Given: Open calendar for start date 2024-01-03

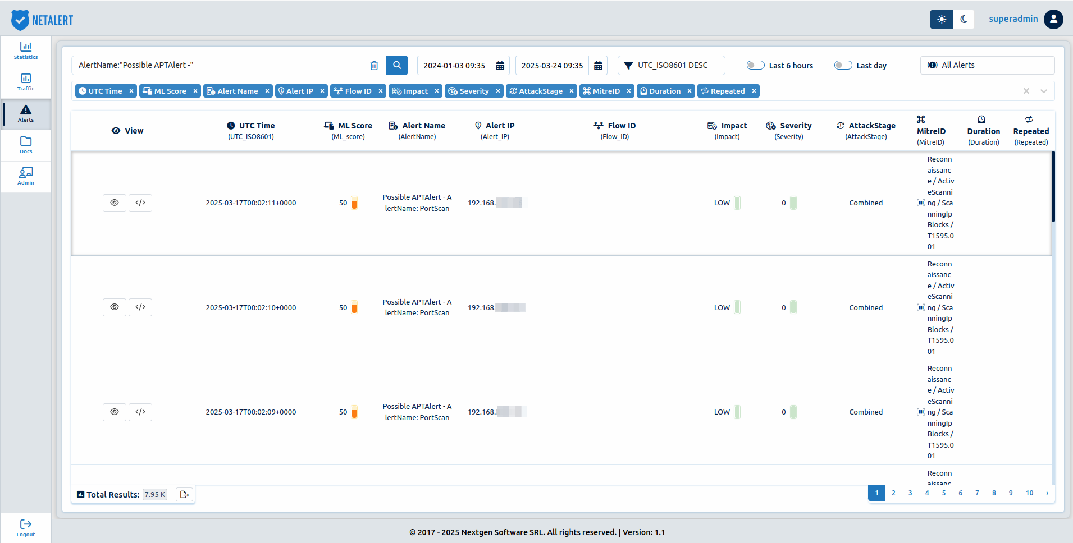Looking at the screenshot, I should (x=500, y=66).
